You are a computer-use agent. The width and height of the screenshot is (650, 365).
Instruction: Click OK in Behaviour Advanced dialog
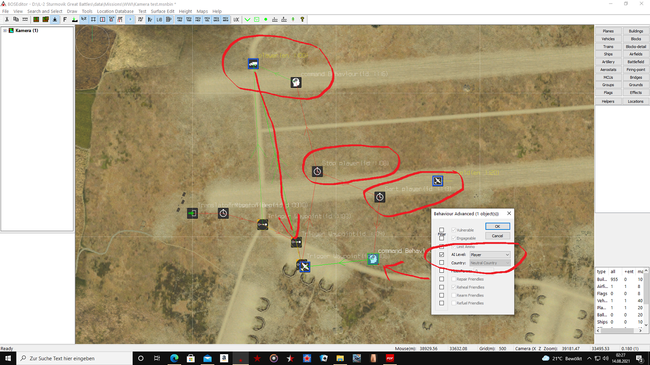click(x=497, y=226)
